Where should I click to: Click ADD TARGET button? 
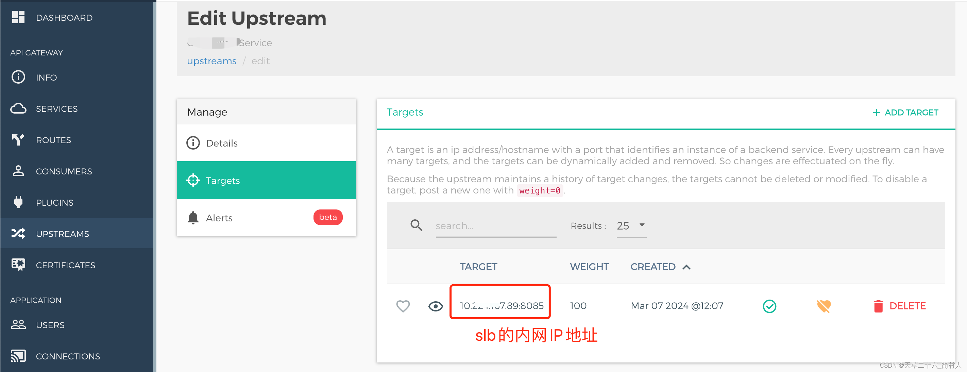coord(905,113)
